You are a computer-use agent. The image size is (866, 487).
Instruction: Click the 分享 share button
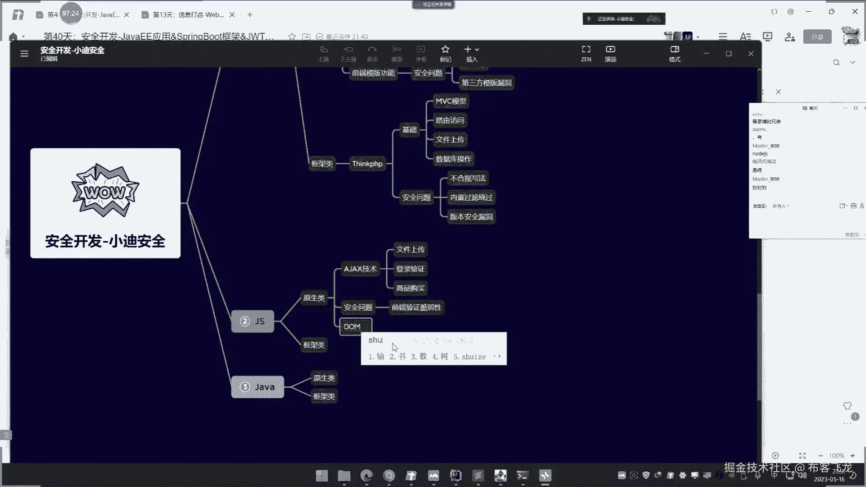click(x=817, y=37)
